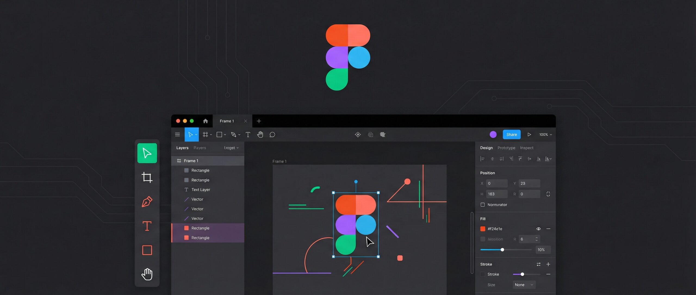Select the Crop tool in the floating sidebar

[147, 177]
